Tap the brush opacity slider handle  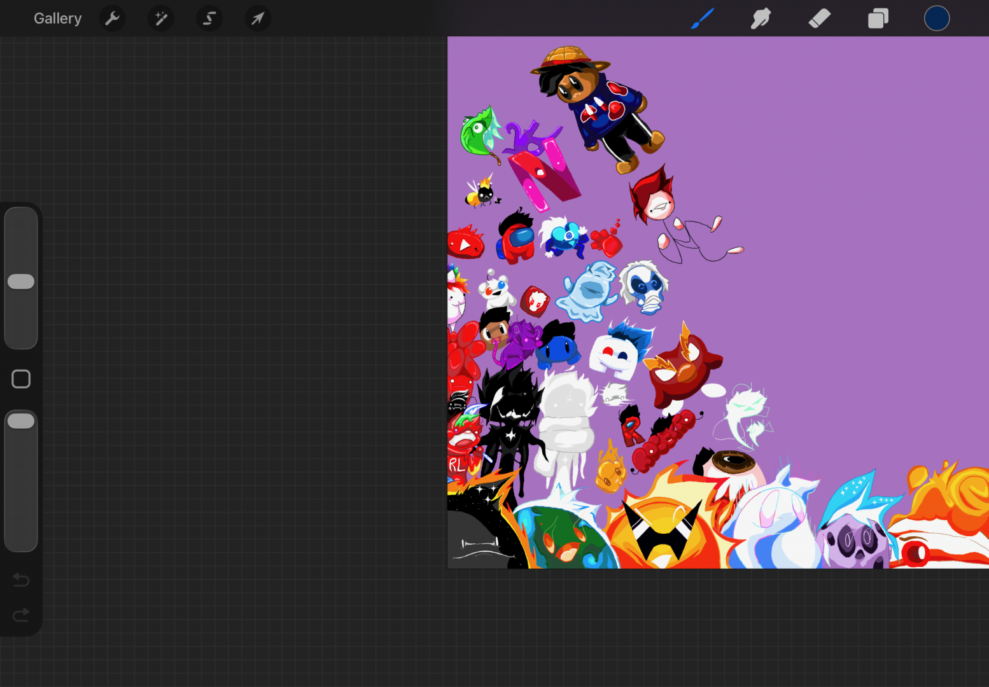click(21, 421)
